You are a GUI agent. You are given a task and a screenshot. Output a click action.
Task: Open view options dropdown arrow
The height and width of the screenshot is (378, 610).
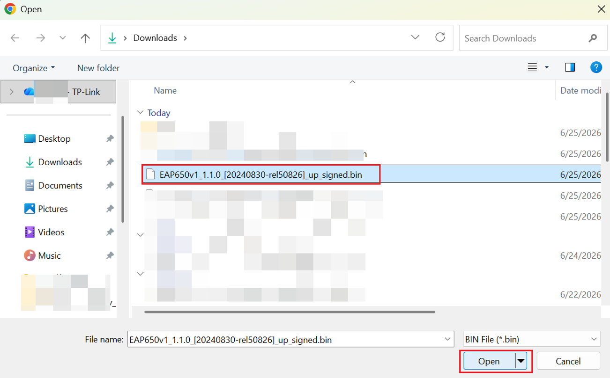(x=546, y=68)
